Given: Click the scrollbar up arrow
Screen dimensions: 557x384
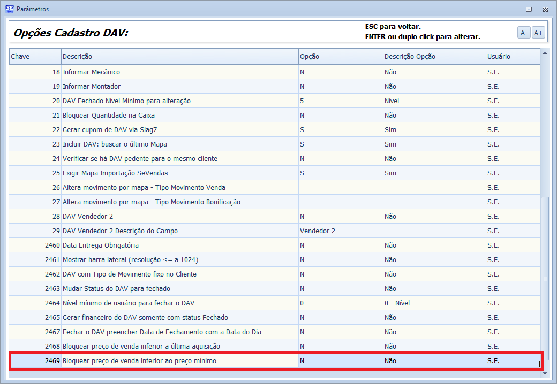Looking at the screenshot, I should (545, 52).
